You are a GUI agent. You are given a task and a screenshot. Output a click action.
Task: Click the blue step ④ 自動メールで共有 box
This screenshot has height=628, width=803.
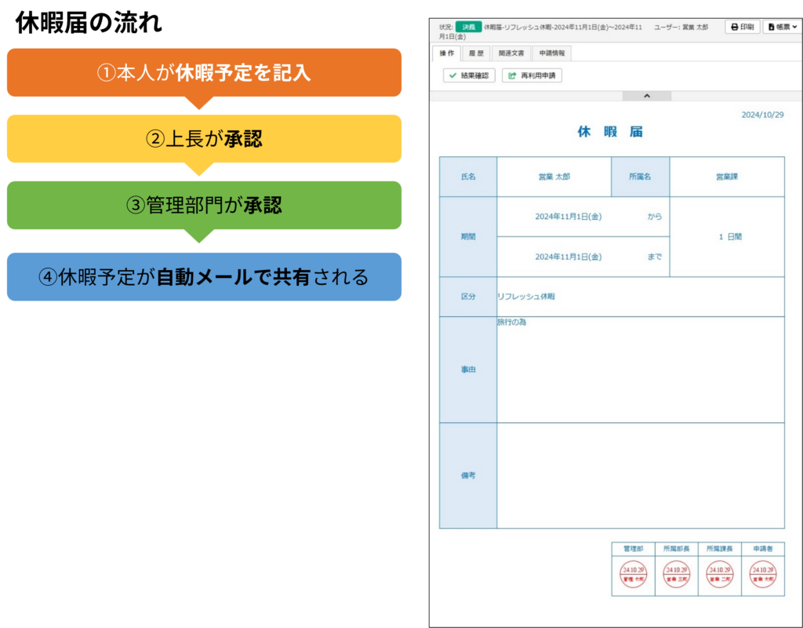coord(204,277)
